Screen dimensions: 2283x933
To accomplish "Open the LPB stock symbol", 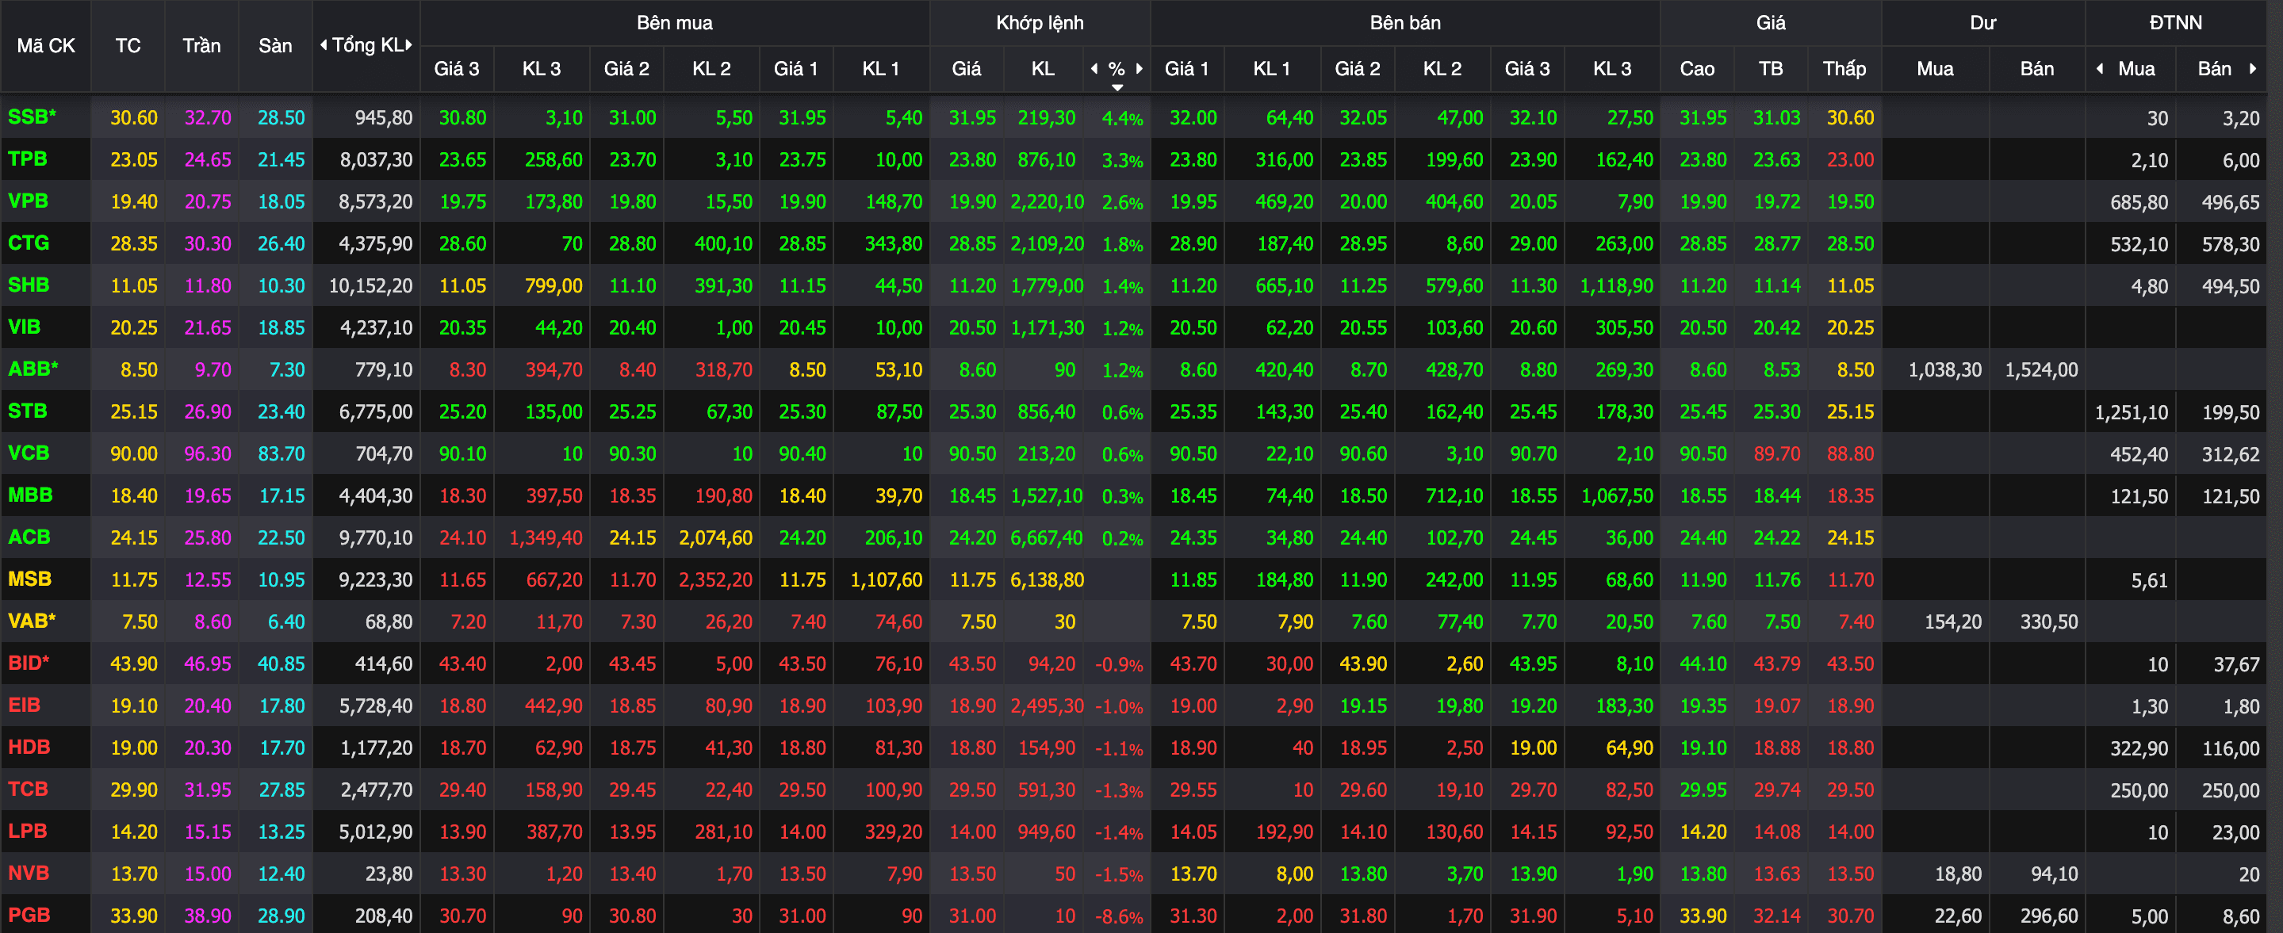I will coord(28,831).
